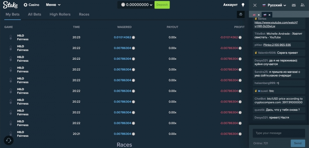309x148 pixels.
Task: Click the profit value -0.01014362
Action: [229, 37]
